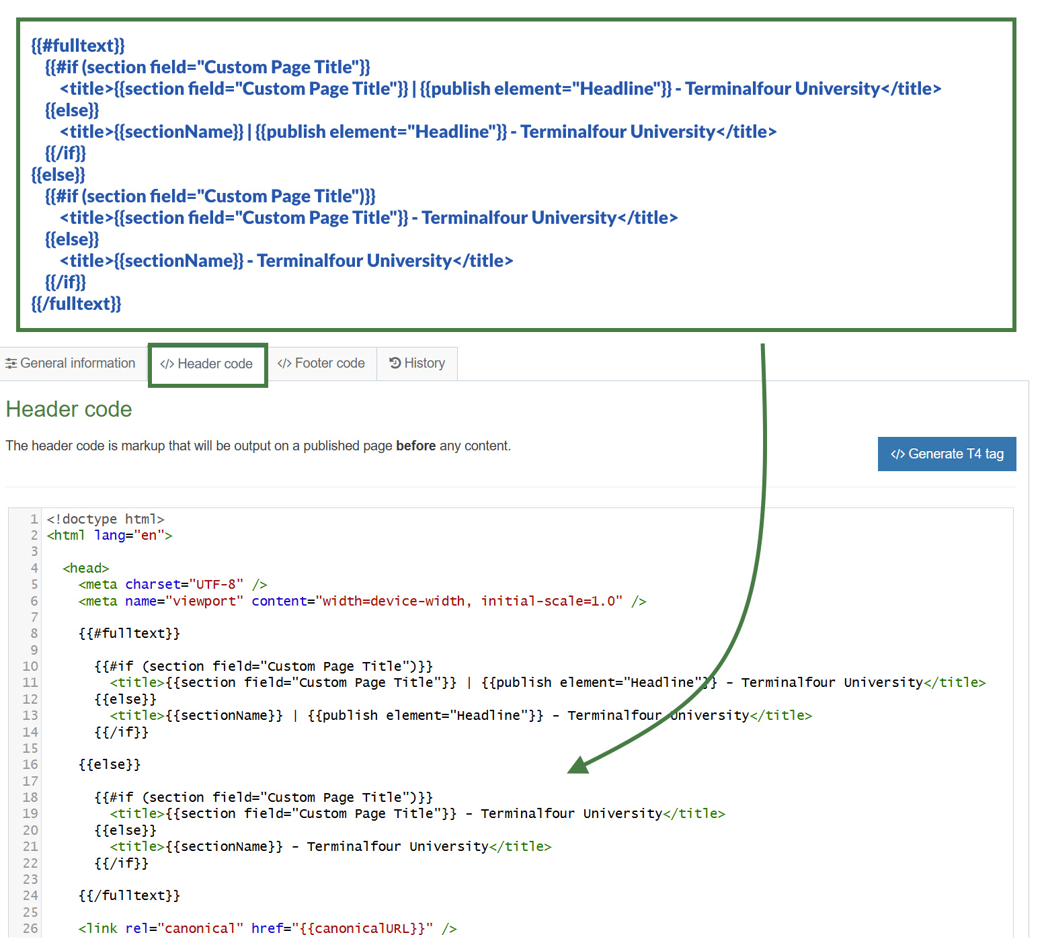
Task: Click the meta name="viewport" line
Action: 362,601
